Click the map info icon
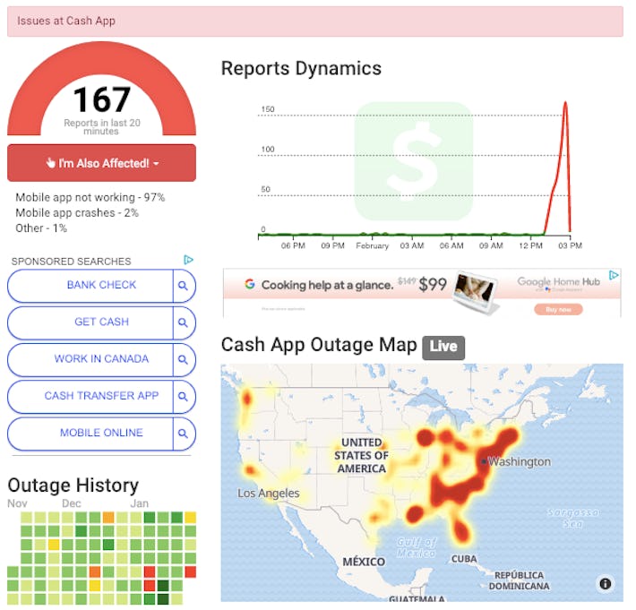The image size is (636, 610). click(606, 584)
